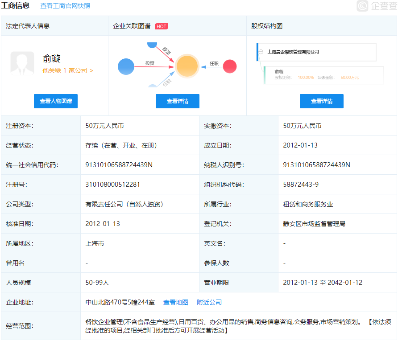Click the small blue node at graph top

[x=152, y=45]
